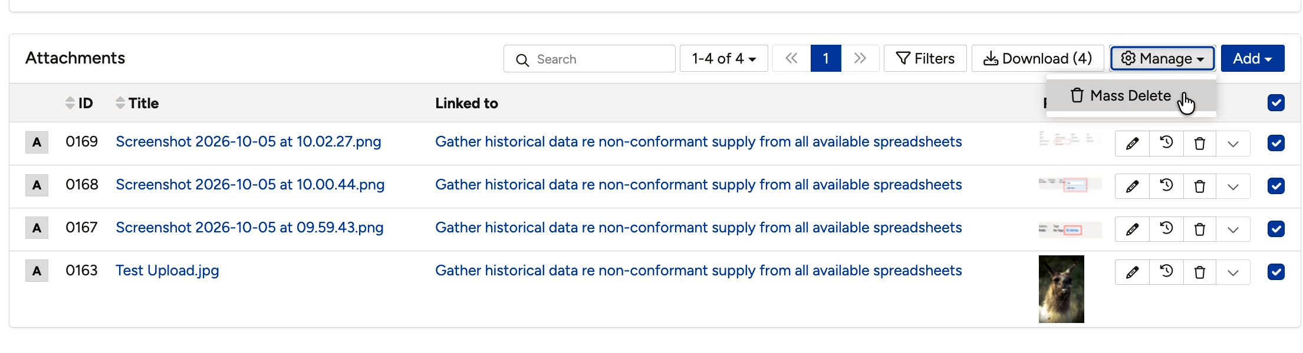This screenshot has height=353, width=1303.
Task: Choose Mass Delete from Manage menu
Action: coord(1131,95)
